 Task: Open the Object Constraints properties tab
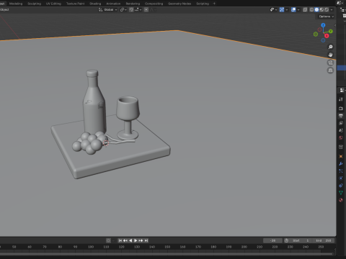[x=341, y=186]
